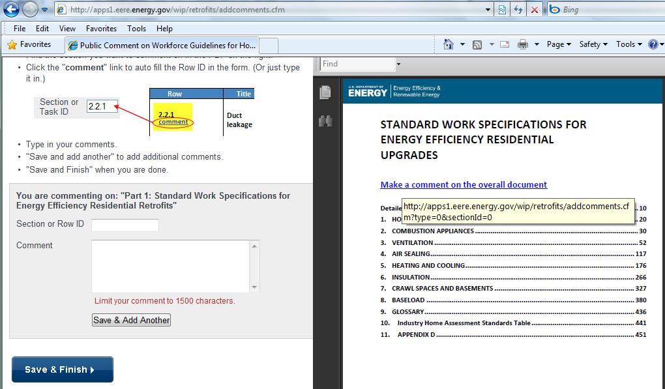Image resolution: width=665 pixels, height=389 pixels.
Task: Toggle the Compatibility View icon
Action: [502, 10]
